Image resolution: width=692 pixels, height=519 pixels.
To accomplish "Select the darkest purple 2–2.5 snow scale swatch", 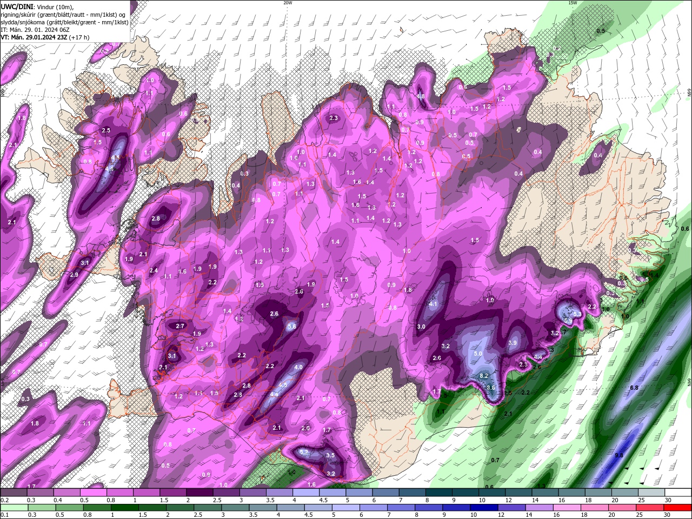I will (x=199, y=493).
